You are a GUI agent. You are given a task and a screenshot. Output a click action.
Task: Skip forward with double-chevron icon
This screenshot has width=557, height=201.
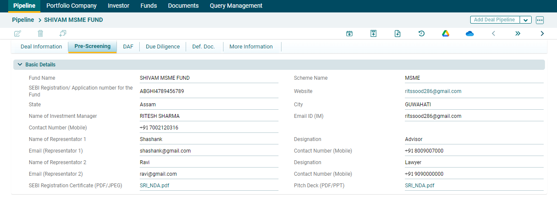[x=518, y=33]
